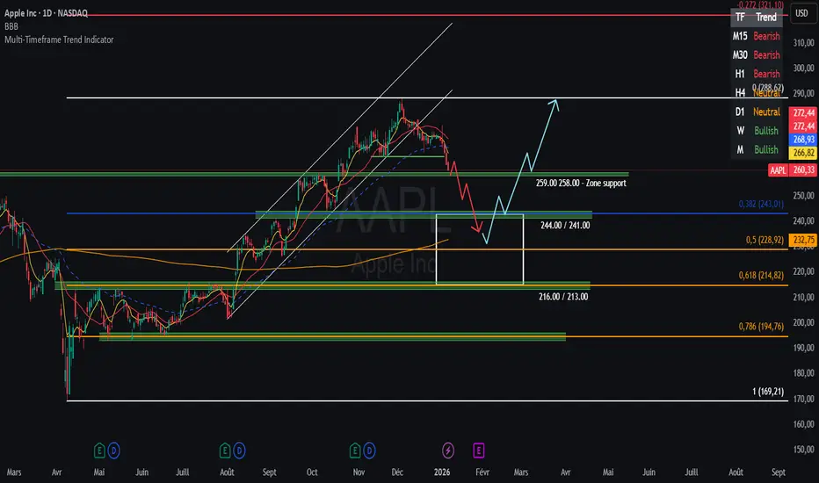
Task: Click the M30 Bearish row
Action: pos(757,54)
